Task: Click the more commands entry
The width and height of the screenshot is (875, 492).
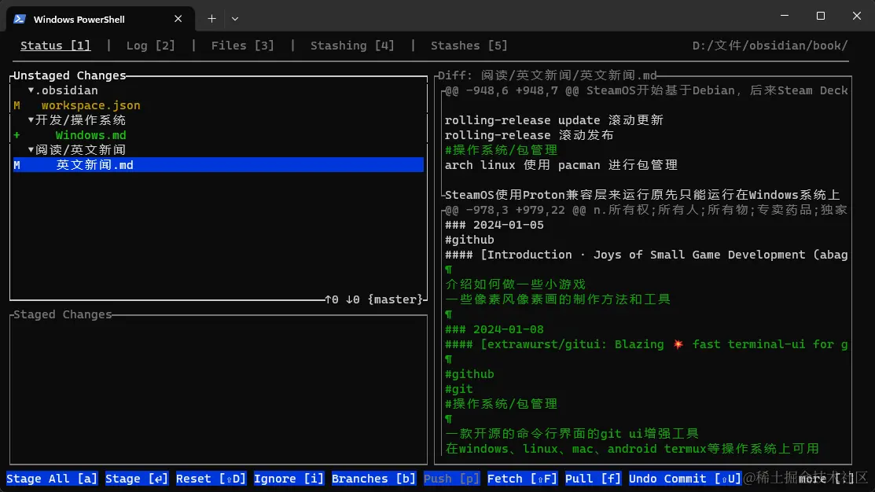Action: 826,479
